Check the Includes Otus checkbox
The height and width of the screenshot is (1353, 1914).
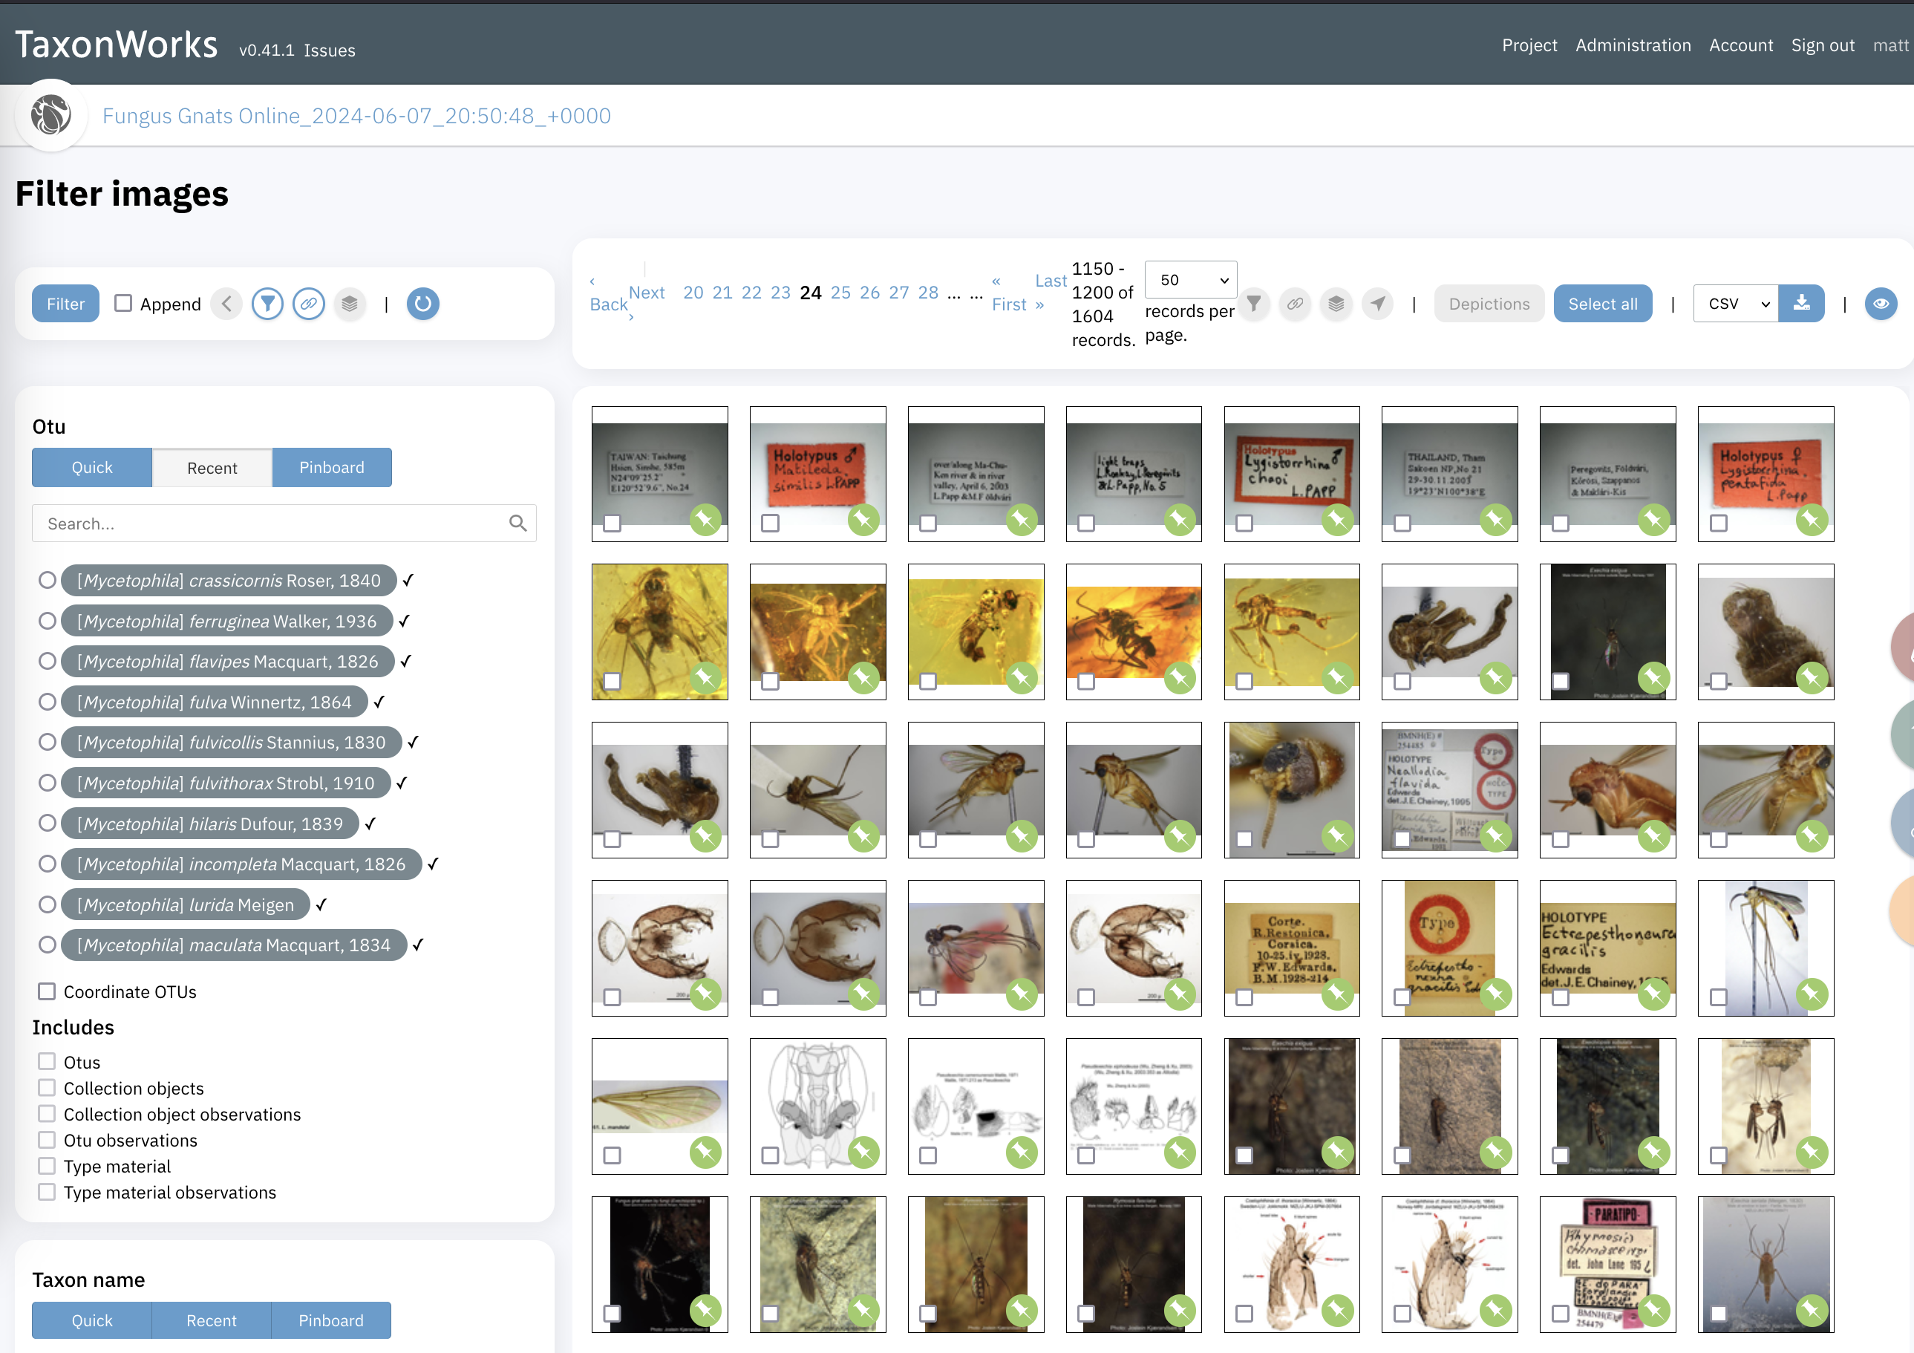point(47,1061)
